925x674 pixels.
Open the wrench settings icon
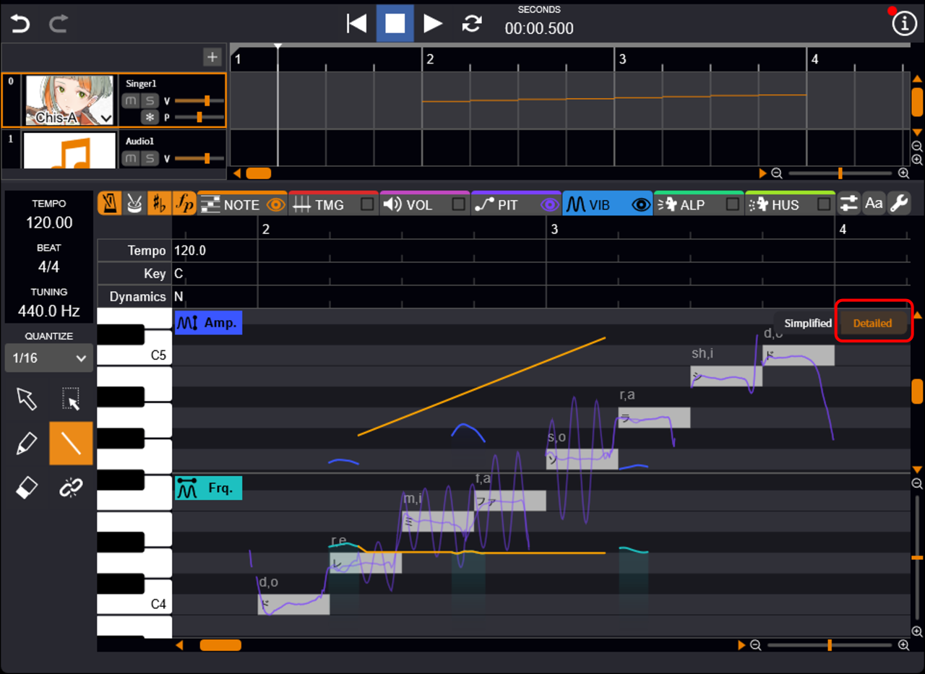pyautogui.click(x=899, y=204)
